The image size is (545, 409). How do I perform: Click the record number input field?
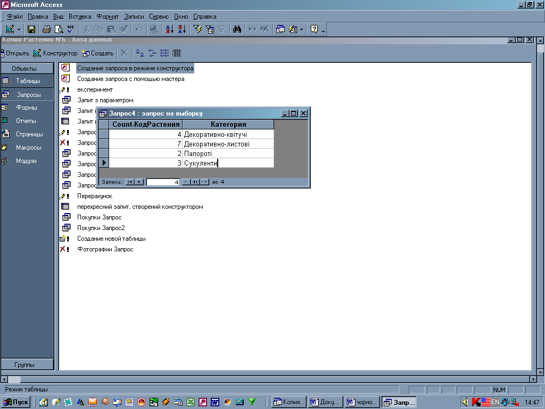pyautogui.click(x=163, y=182)
